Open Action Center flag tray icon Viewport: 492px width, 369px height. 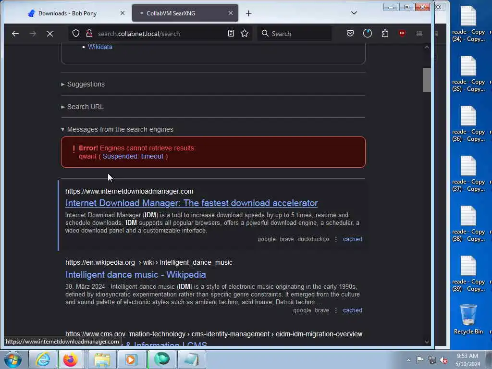[420, 360]
